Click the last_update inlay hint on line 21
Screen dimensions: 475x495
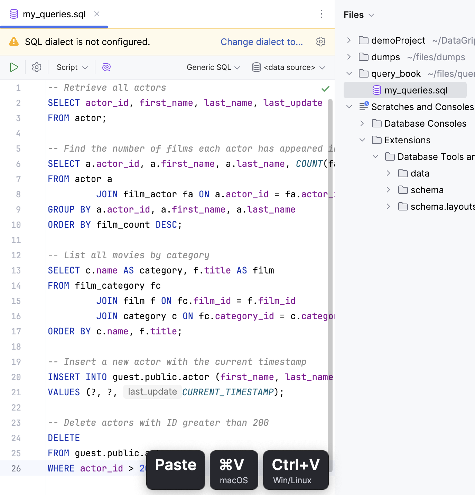(152, 391)
